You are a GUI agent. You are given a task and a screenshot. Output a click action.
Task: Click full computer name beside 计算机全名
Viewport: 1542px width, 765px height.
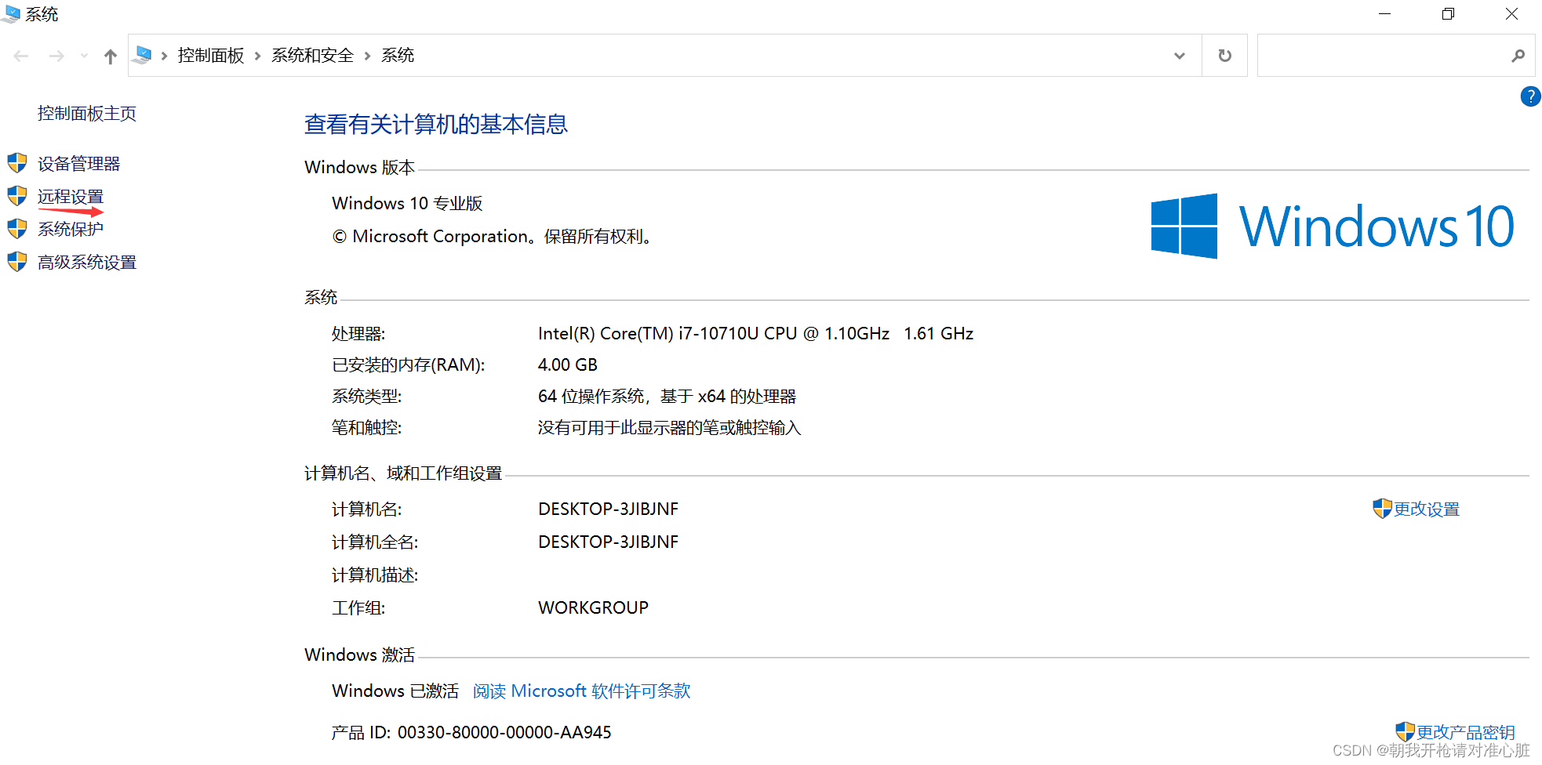pyautogui.click(x=608, y=542)
